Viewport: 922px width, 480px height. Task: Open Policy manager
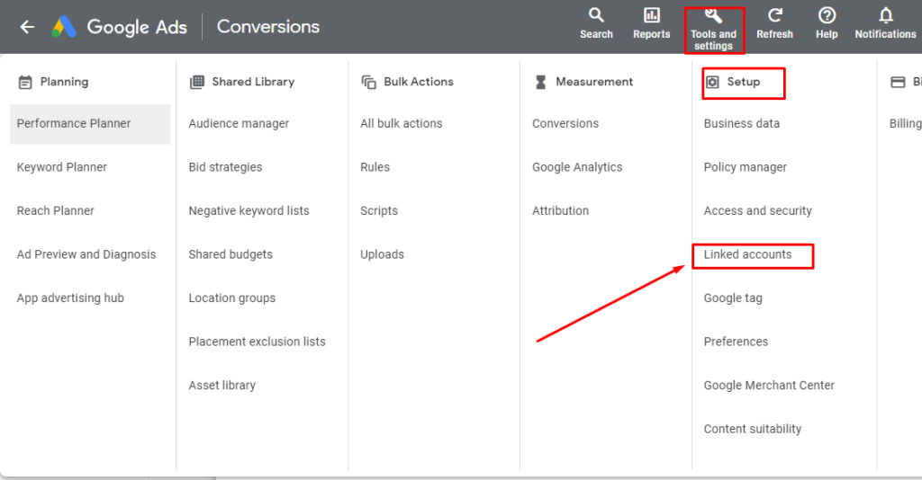click(745, 167)
